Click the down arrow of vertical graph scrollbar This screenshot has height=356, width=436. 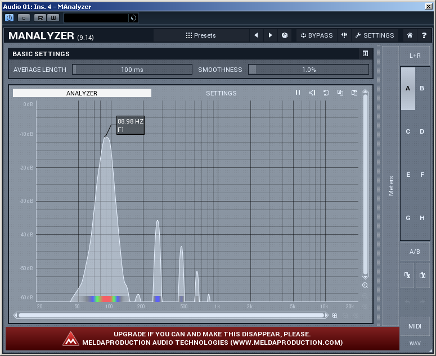point(365,277)
